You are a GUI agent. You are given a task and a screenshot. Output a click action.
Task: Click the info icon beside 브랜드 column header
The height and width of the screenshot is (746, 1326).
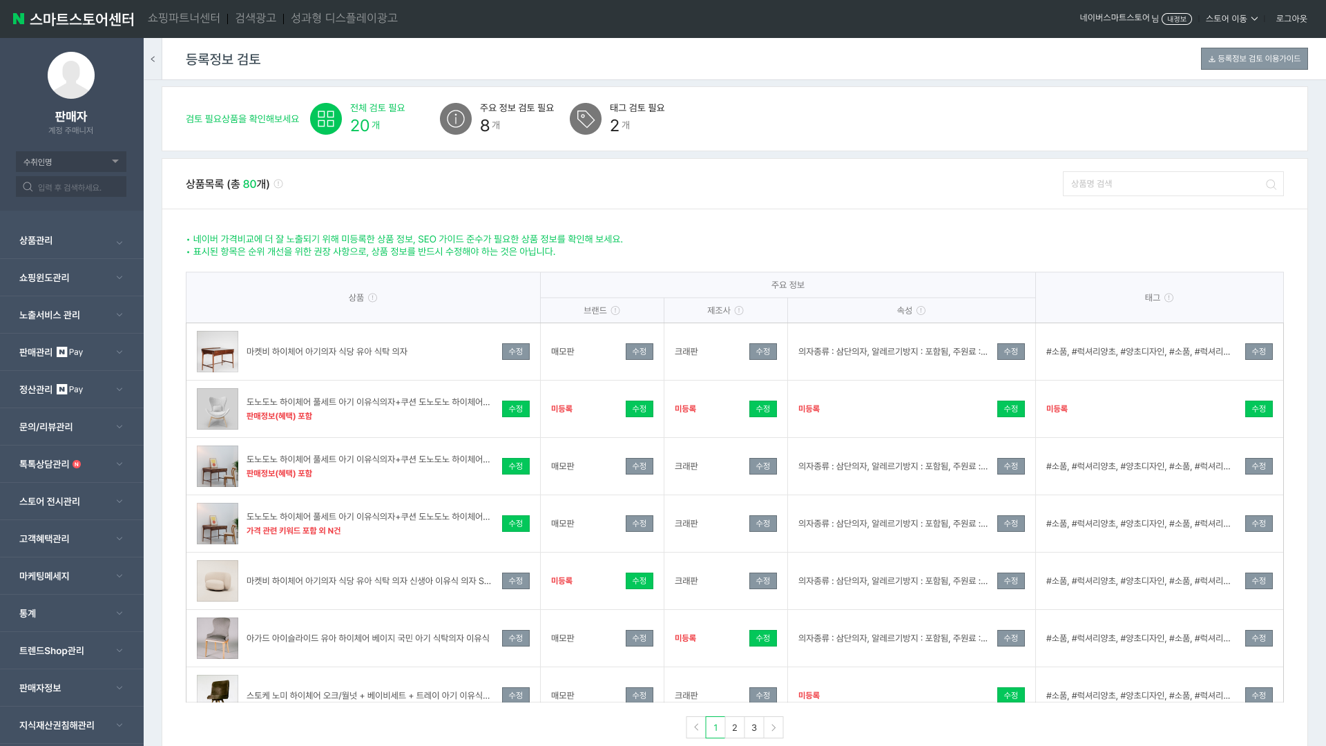point(615,311)
